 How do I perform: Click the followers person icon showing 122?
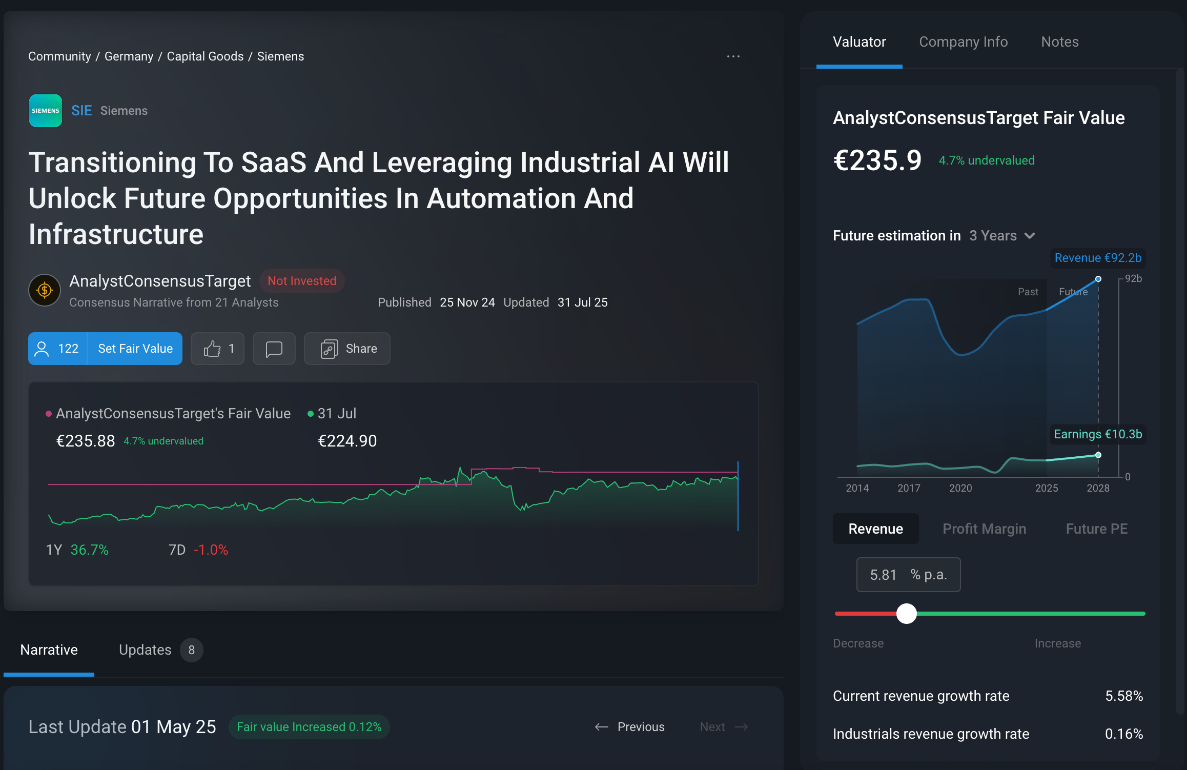[42, 349]
